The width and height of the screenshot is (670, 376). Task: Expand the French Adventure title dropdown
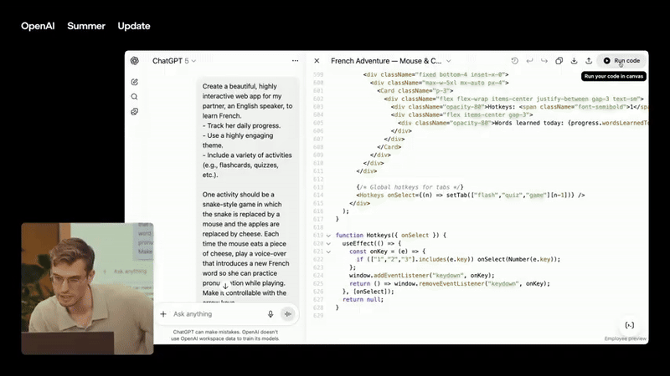[x=448, y=61]
